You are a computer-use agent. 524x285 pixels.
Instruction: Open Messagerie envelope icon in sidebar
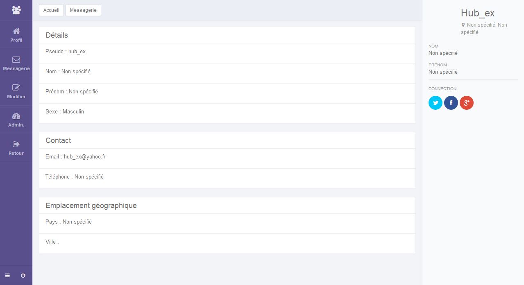pos(16,59)
